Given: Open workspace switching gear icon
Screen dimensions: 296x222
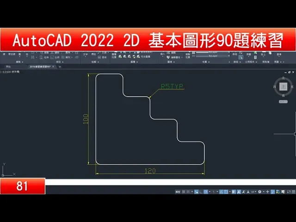Looking at the screenshot, I should click(x=259, y=191).
